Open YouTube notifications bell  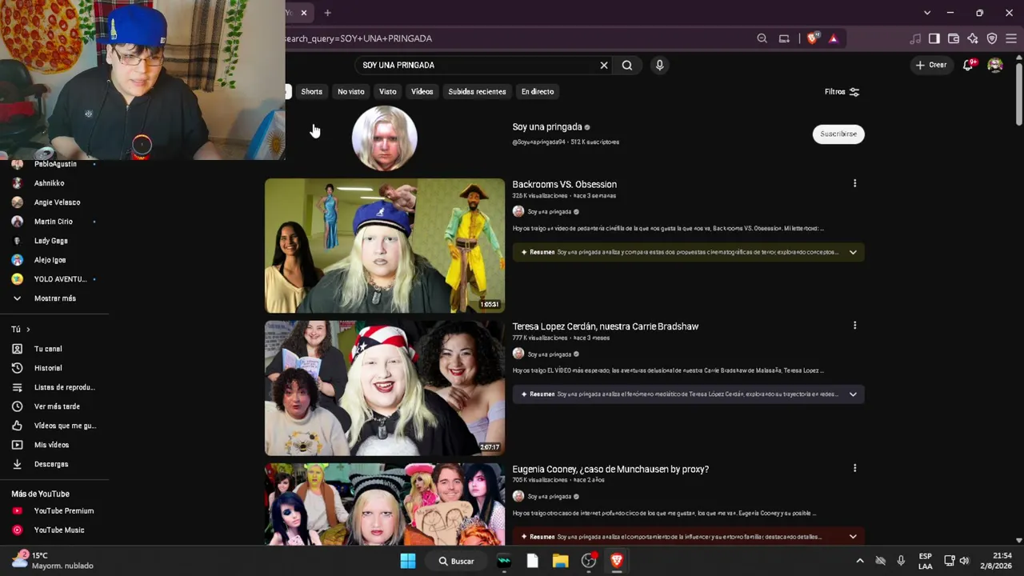968,65
